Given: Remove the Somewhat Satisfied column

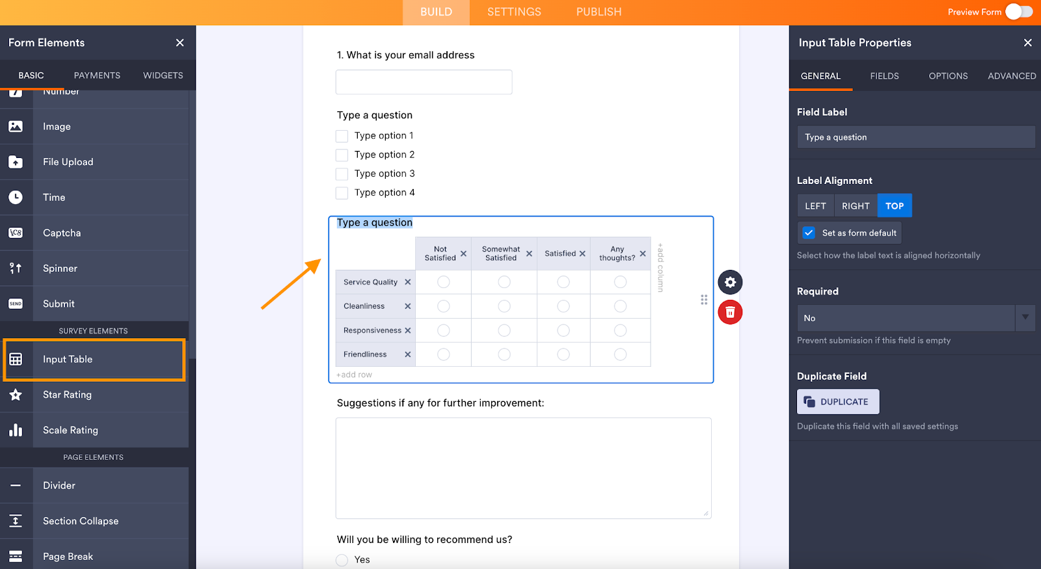Looking at the screenshot, I should tap(529, 254).
